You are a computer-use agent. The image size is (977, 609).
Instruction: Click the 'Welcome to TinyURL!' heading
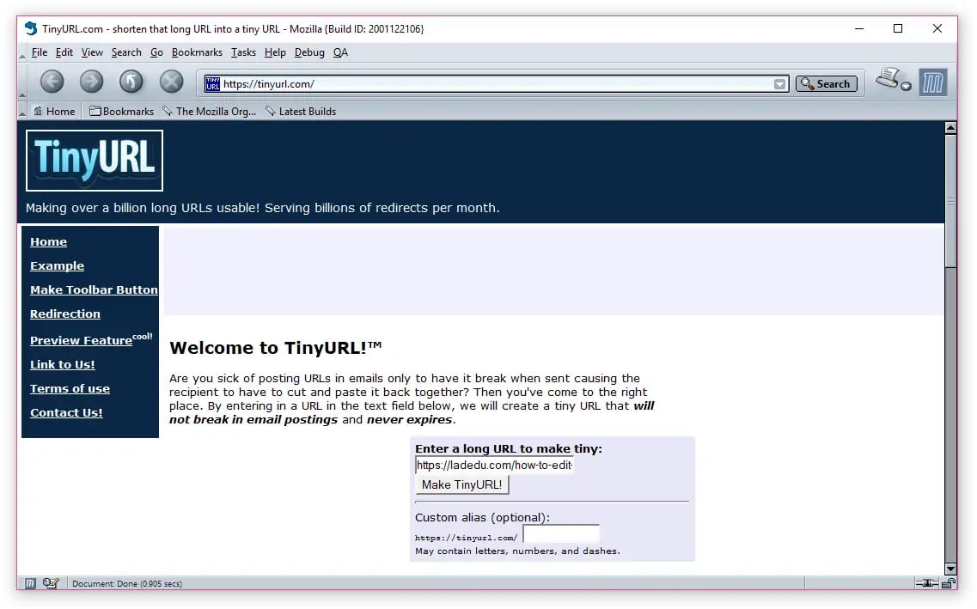click(x=276, y=348)
